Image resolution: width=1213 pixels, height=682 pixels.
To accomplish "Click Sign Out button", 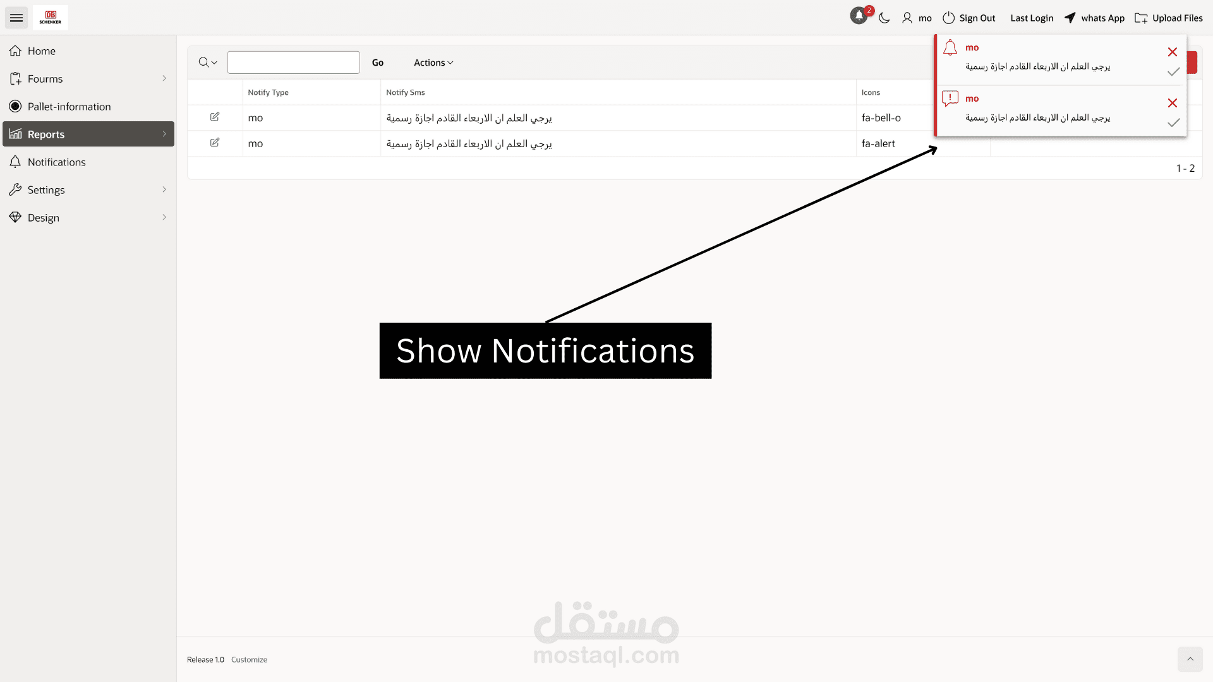I will (970, 18).
